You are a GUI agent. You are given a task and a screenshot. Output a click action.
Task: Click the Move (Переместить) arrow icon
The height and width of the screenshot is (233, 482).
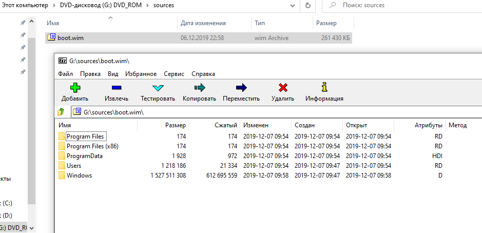(241, 87)
